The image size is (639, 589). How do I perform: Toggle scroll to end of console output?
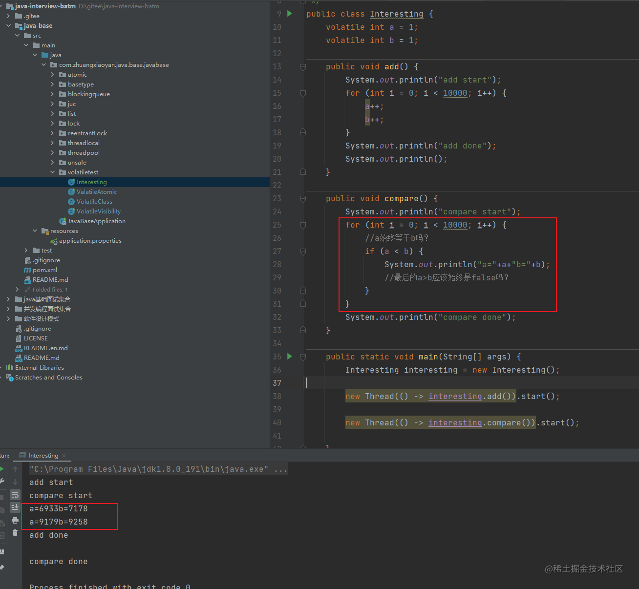(x=15, y=507)
